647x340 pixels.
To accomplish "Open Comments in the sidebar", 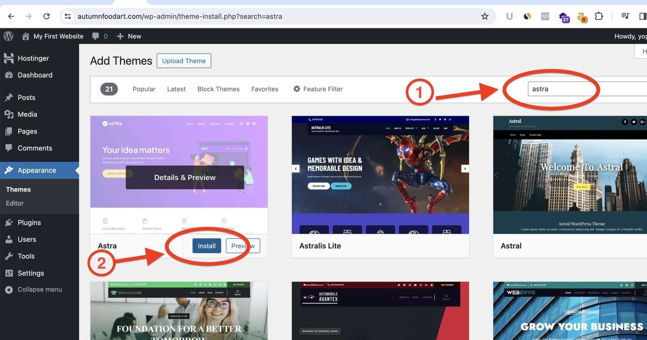I will click(x=39, y=148).
